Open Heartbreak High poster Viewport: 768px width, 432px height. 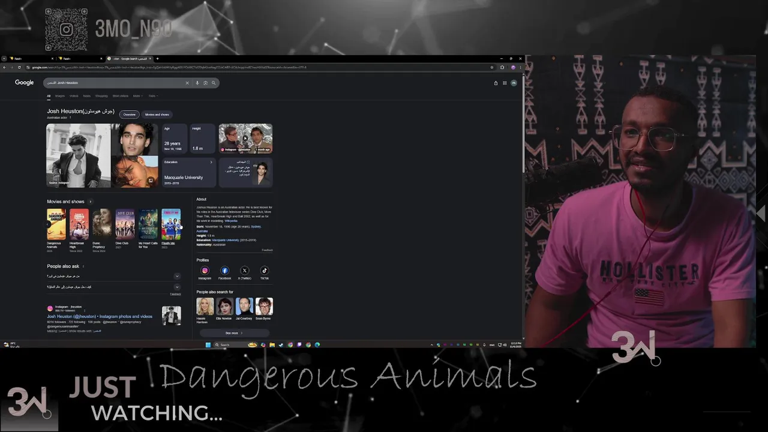coord(79,224)
